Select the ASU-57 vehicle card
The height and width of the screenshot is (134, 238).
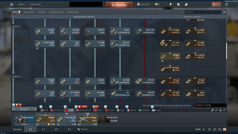tap(95, 31)
